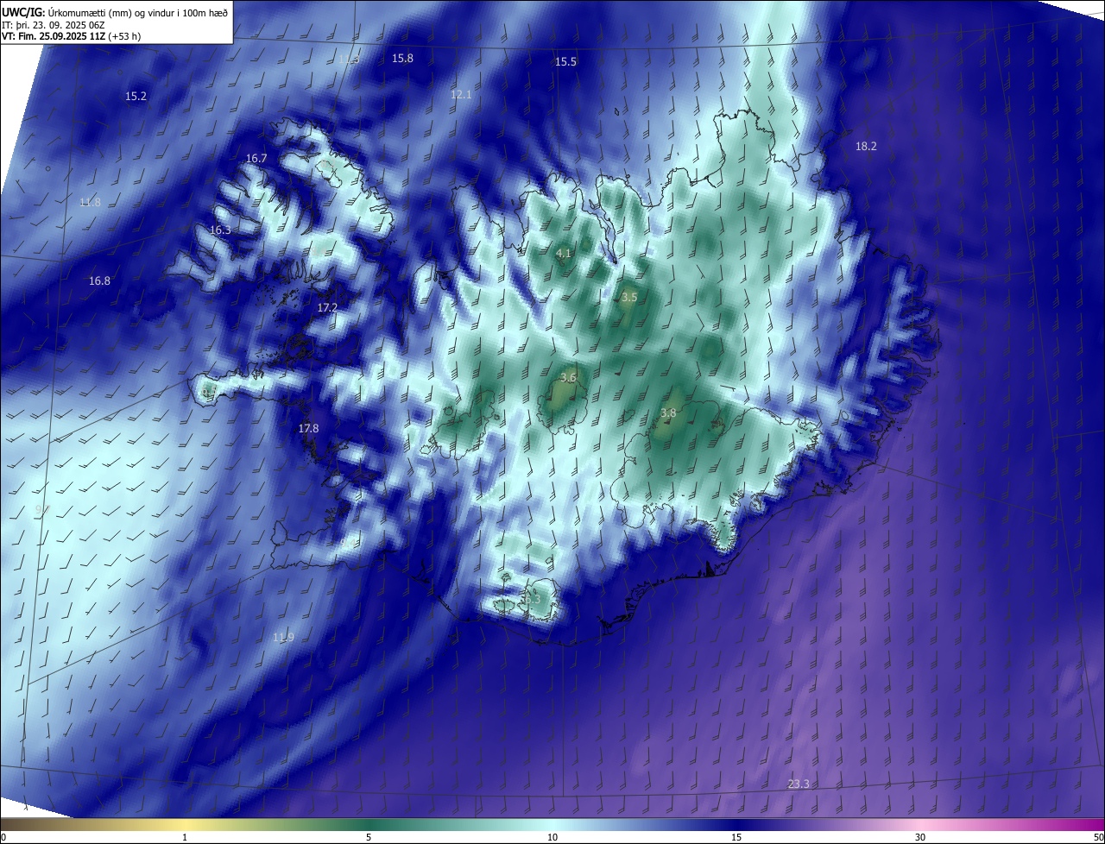1105x844 pixels.
Task: Click the colour scale tick label 10
Action: pos(552,837)
